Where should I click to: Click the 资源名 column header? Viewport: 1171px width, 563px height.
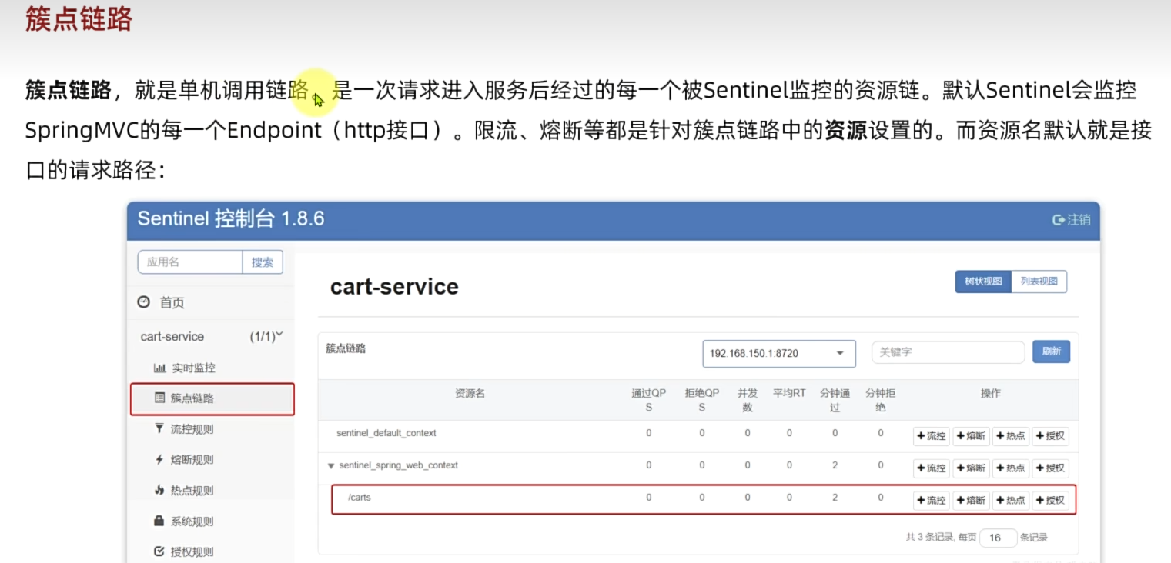pyautogui.click(x=470, y=393)
